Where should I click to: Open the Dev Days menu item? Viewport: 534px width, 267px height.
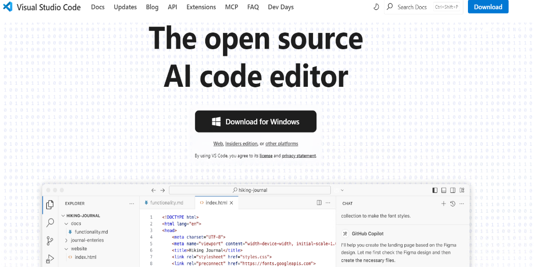[x=280, y=7]
